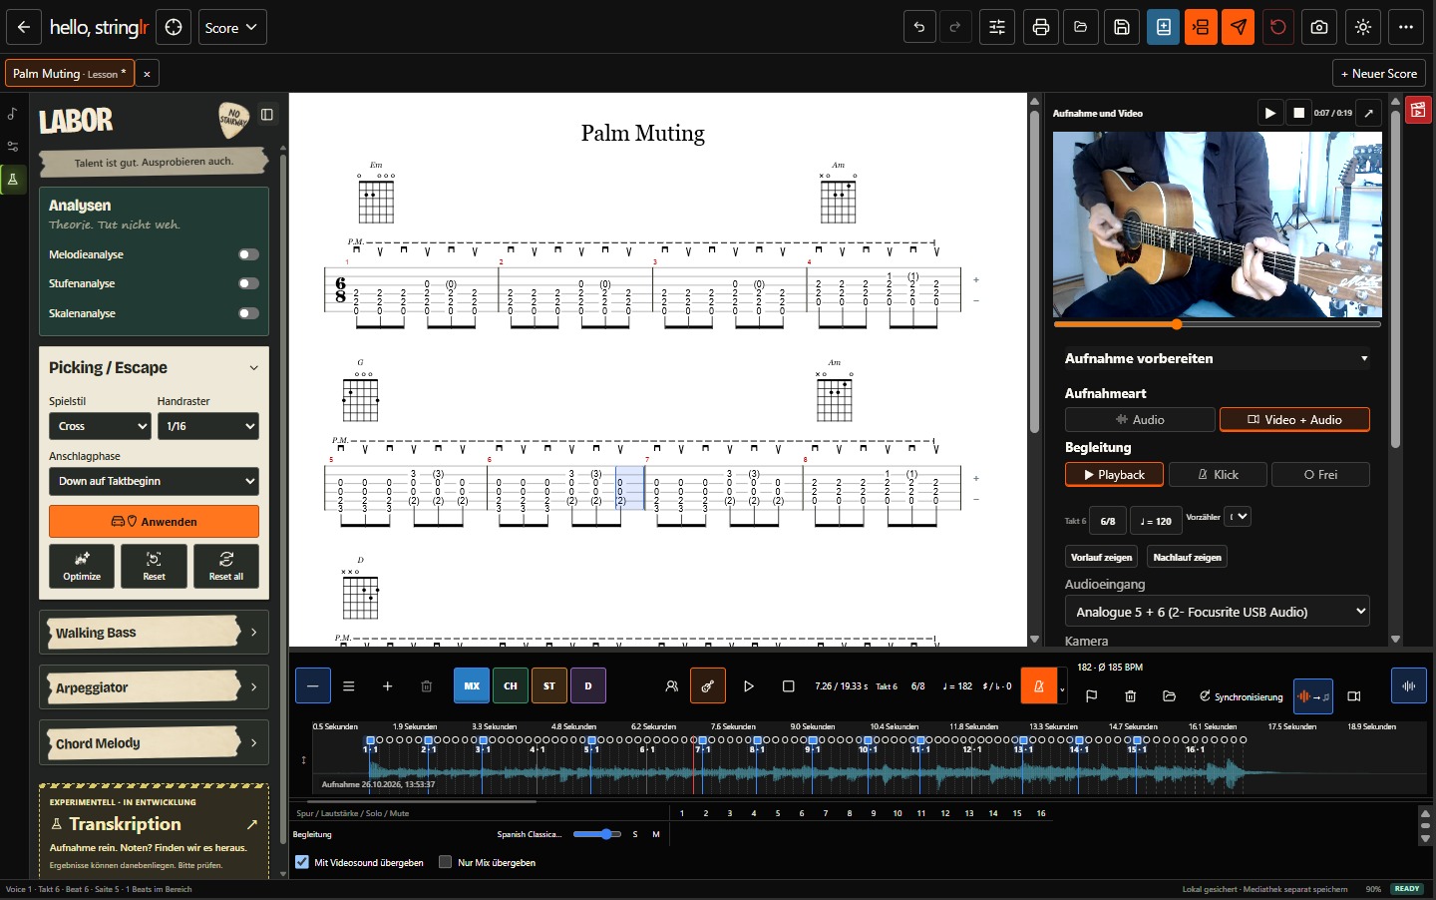
Task: Save the score using the floppy disk icon
Action: pos(1122,27)
